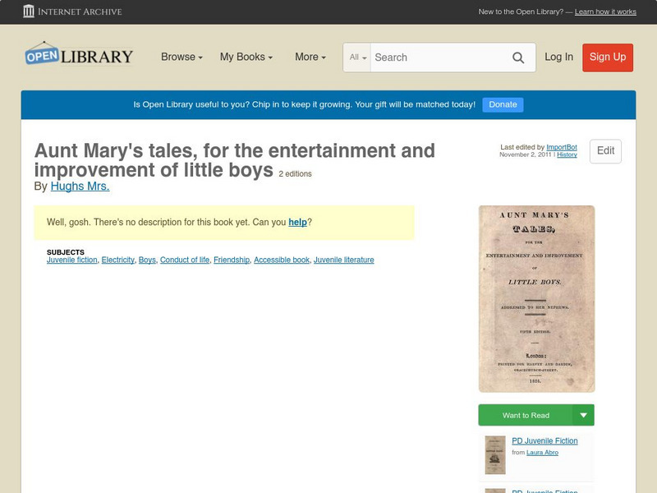Click the search magnifying glass icon
The image size is (657, 493).
click(x=518, y=58)
